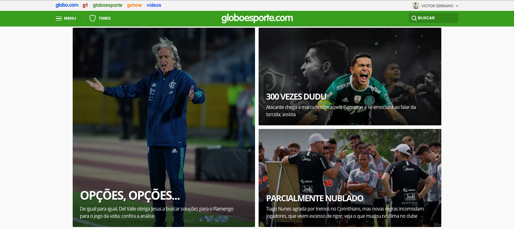Click the search magnifier icon
514x229 pixels.
click(x=414, y=18)
